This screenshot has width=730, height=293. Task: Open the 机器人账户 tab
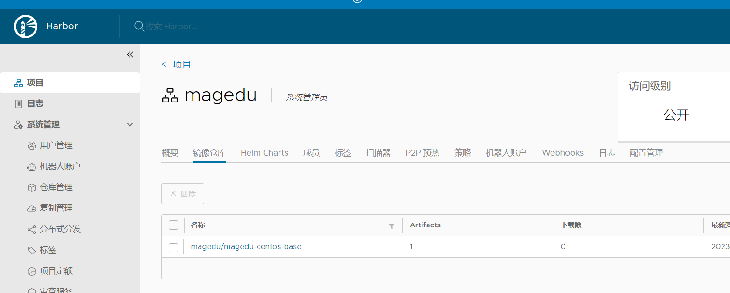point(506,153)
